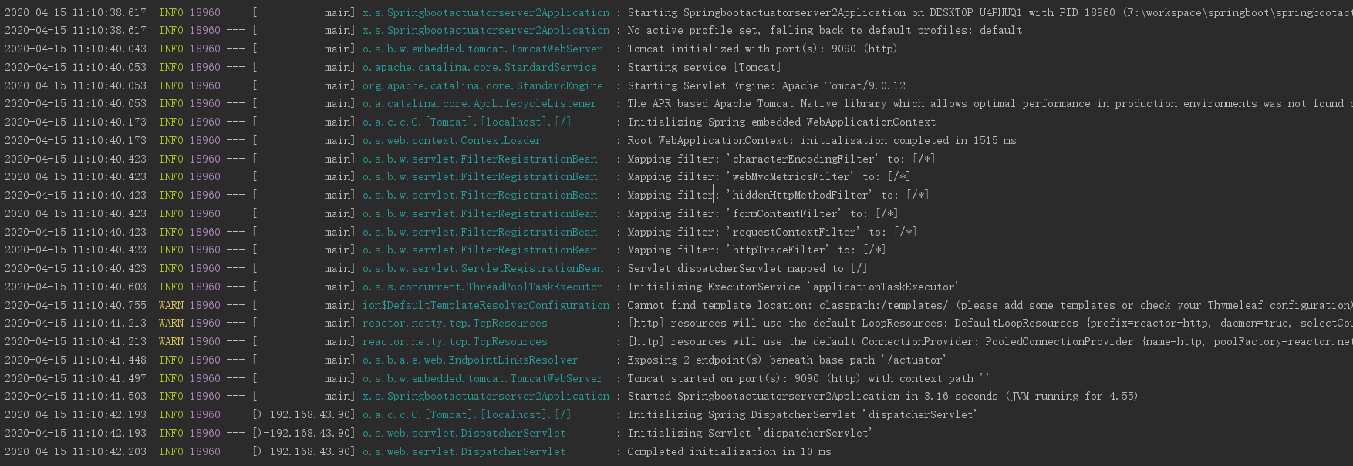Click "Initializing ExecutorService 'applicationTaskExecutor'" message
Screen dimensions: 1353x466
tap(793, 287)
